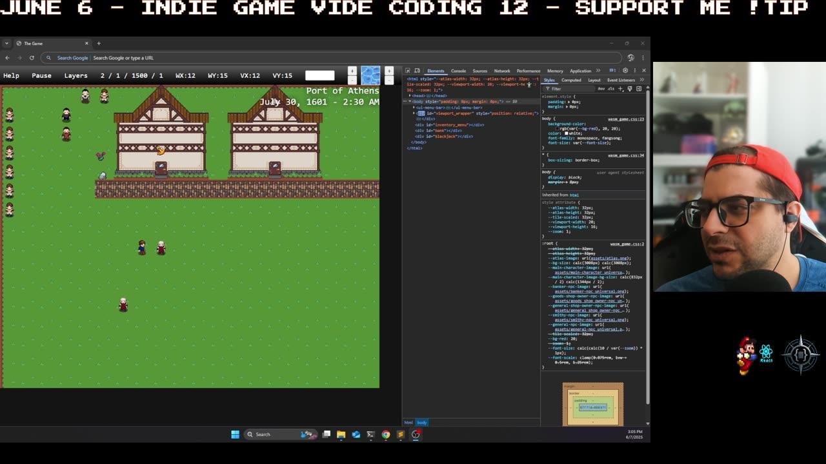826x464 pixels.
Task: Click the body breadcrumb in DevTools
Action: tap(421, 423)
